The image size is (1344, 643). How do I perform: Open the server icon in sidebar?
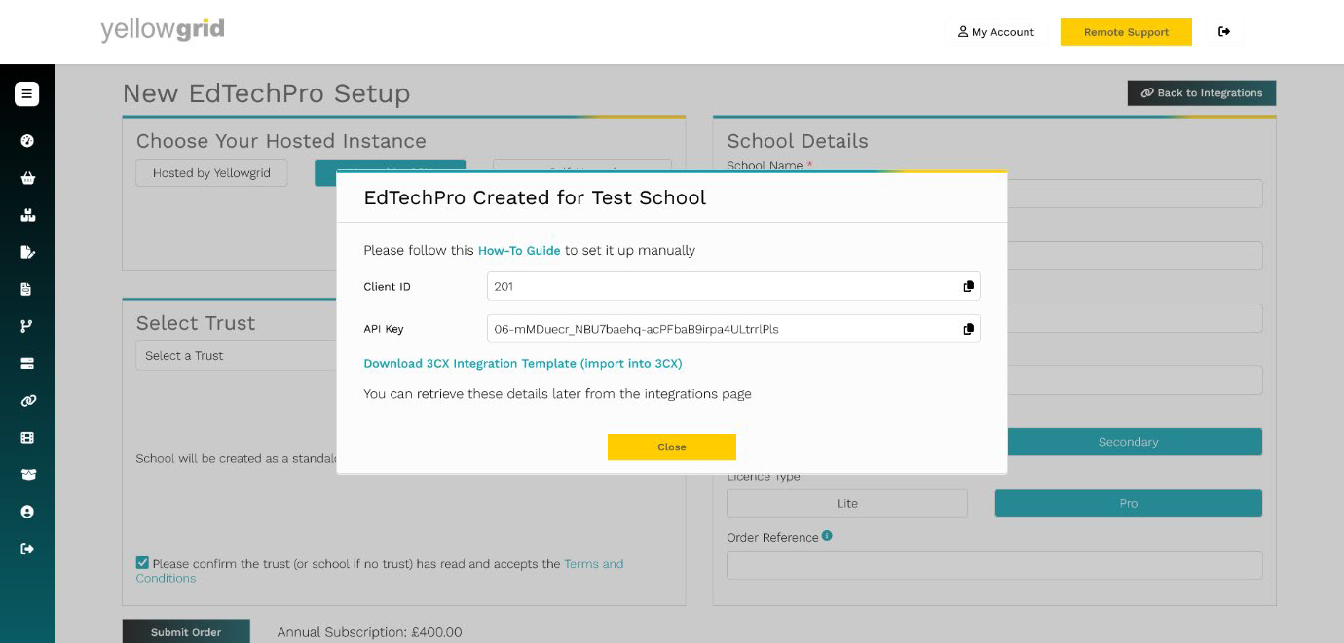(x=27, y=363)
